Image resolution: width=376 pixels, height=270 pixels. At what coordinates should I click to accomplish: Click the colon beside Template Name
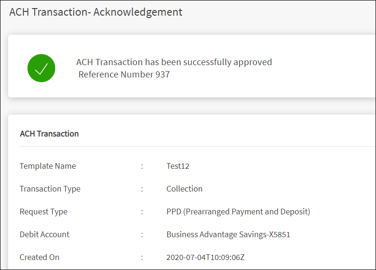[x=142, y=166]
